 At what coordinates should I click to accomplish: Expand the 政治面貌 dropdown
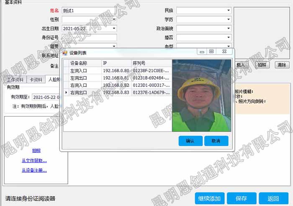pyautogui.click(x=228, y=28)
